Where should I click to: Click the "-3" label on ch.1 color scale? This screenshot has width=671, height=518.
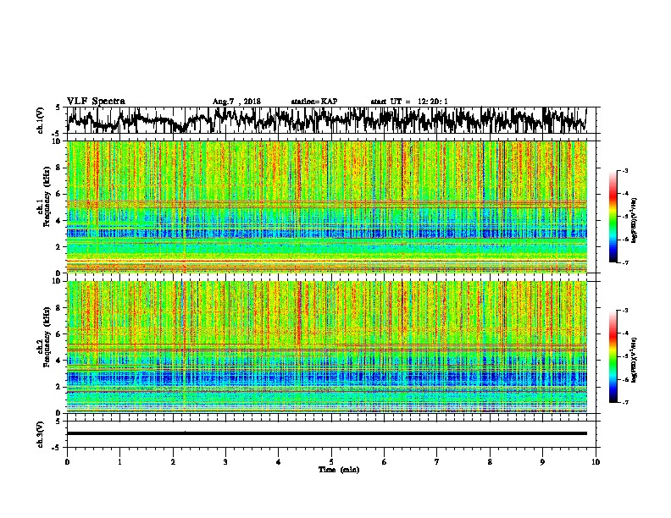pos(624,171)
